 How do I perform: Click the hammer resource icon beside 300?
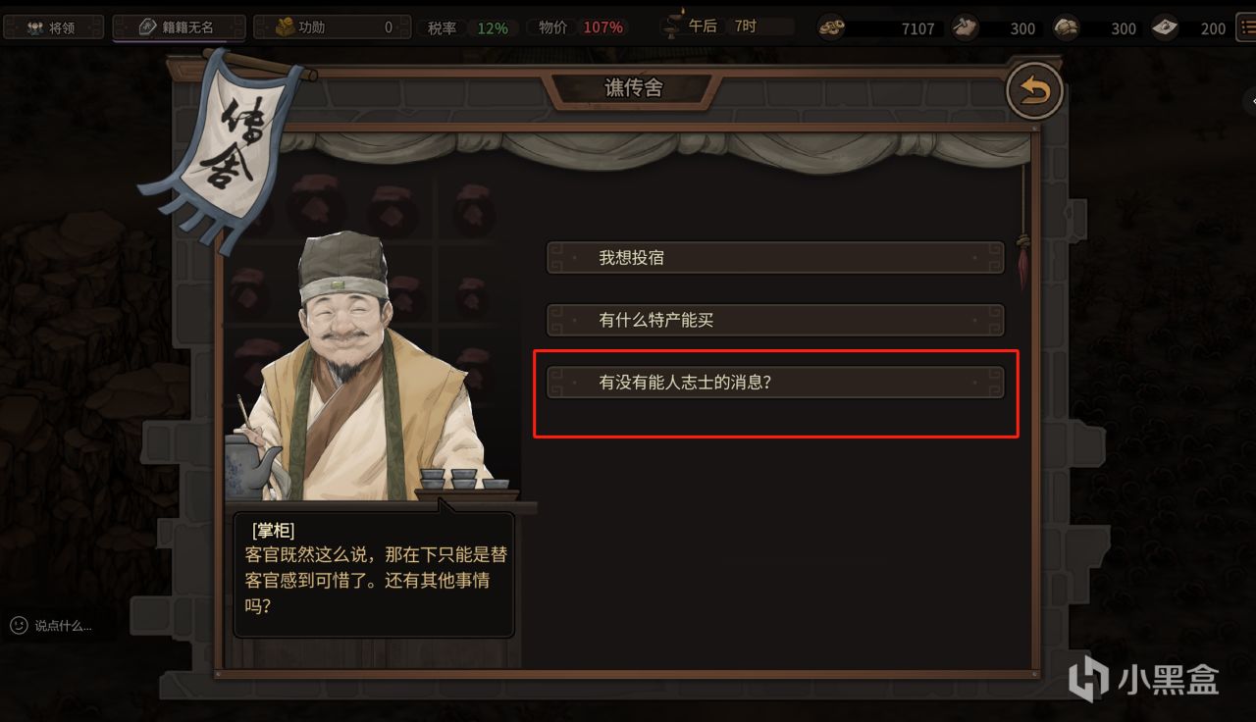pyautogui.click(x=964, y=27)
